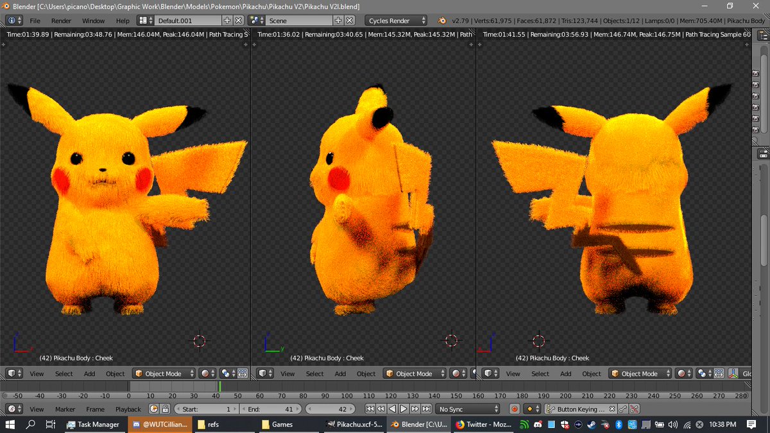The height and width of the screenshot is (433, 770).
Task: Open the No Sync playback dropdown
Action: pyautogui.click(x=468, y=409)
